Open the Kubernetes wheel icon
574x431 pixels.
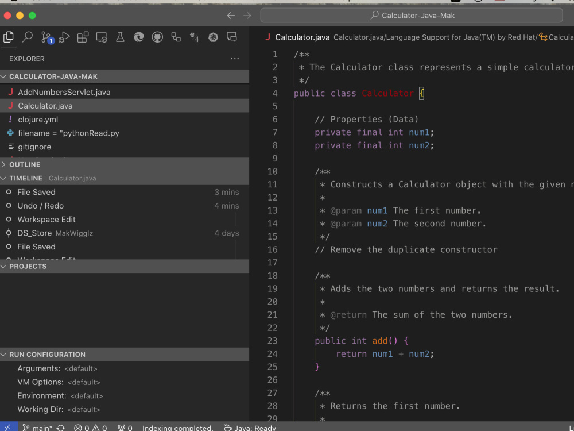tap(213, 37)
